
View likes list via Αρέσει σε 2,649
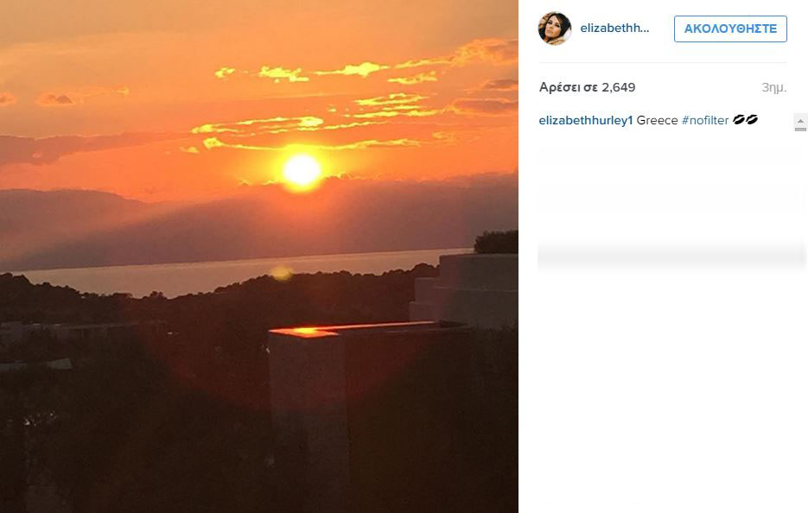click(x=587, y=87)
